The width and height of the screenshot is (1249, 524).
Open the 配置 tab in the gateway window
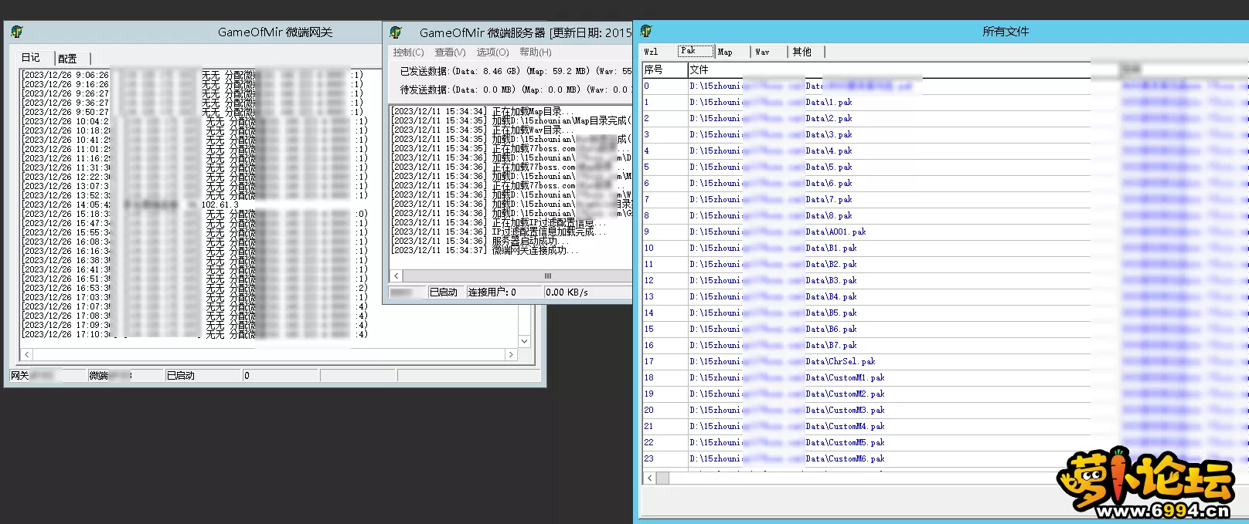pos(68,59)
